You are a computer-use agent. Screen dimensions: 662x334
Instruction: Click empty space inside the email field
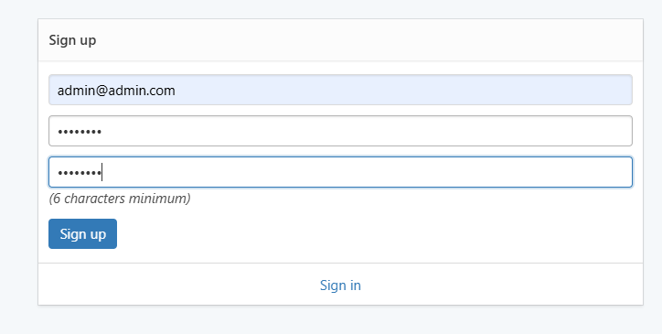401,90
